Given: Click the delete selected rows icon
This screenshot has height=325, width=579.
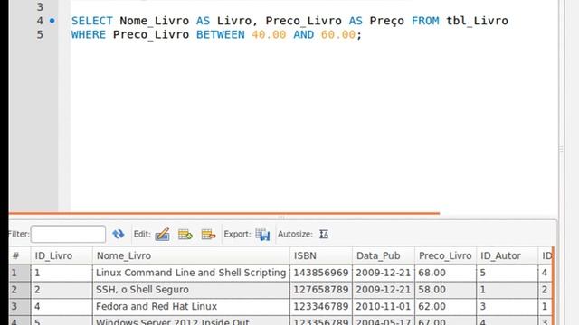Looking at the screenshot, I should (x=208, y=234).
